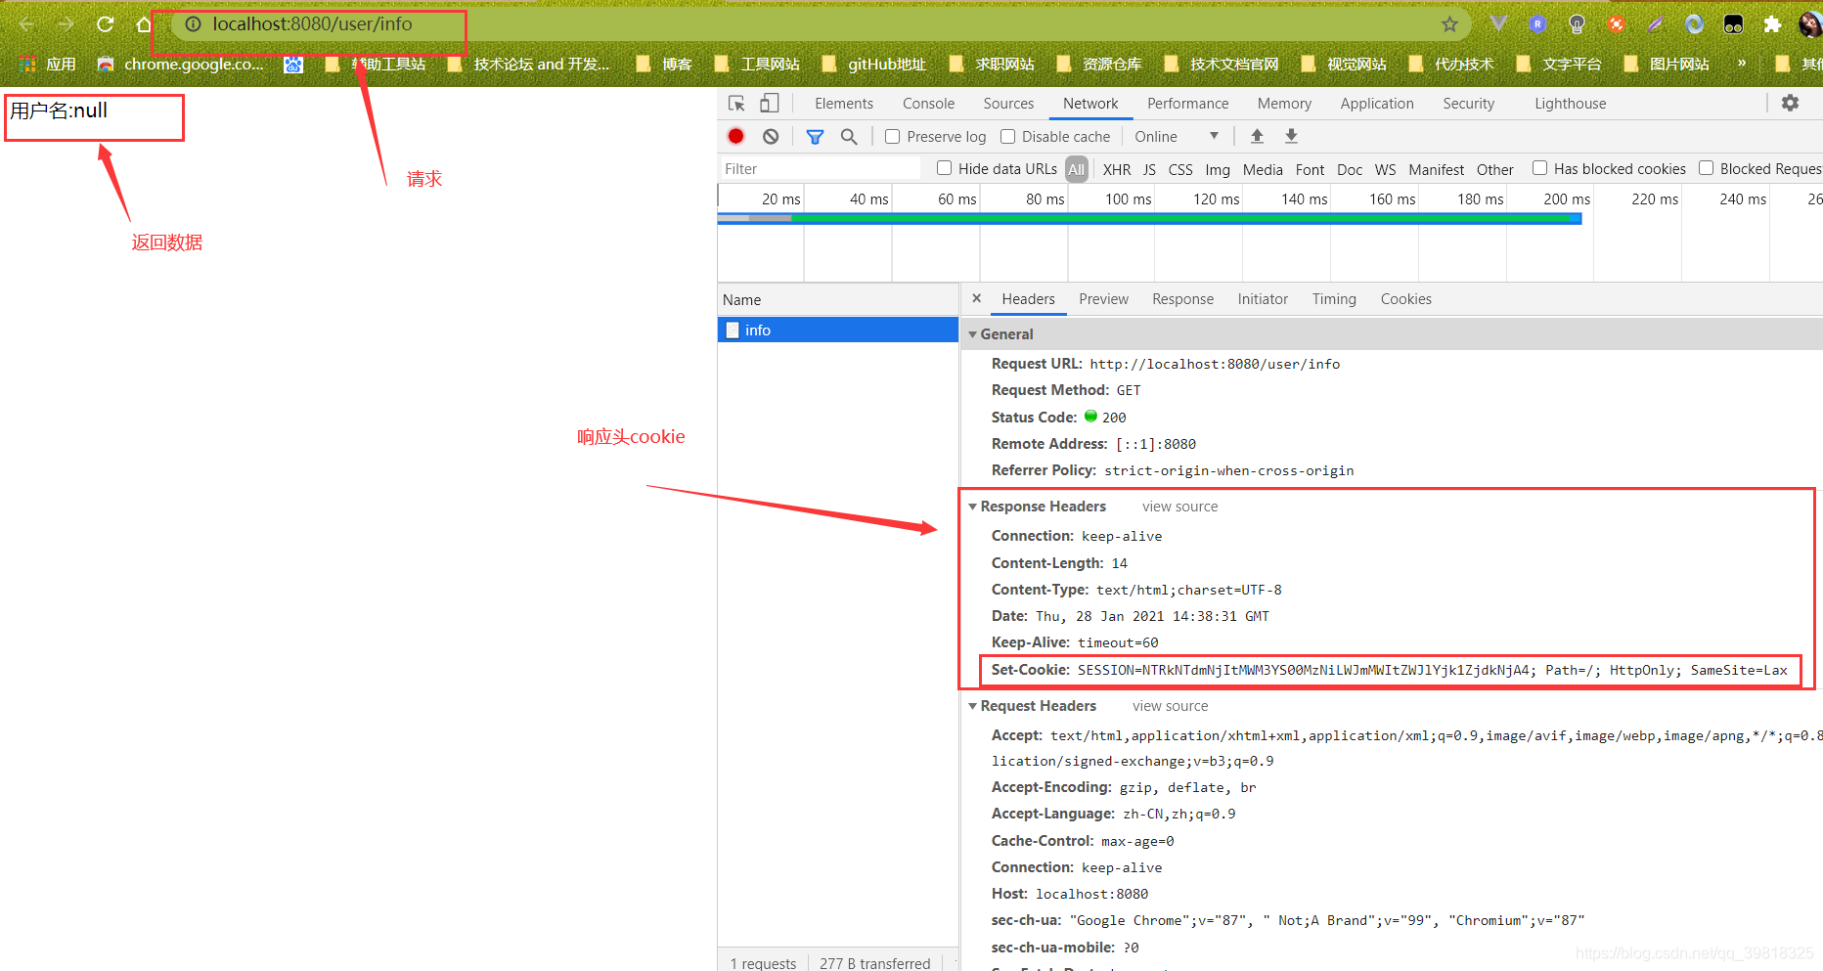The width and height of the screenshot is (1823, 971).
Task: Bookmark this page with the star icon
Action: tap(1449, 24)
